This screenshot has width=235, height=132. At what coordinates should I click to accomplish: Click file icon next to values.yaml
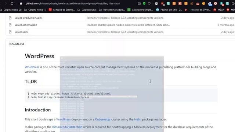[x=10, y=32]
